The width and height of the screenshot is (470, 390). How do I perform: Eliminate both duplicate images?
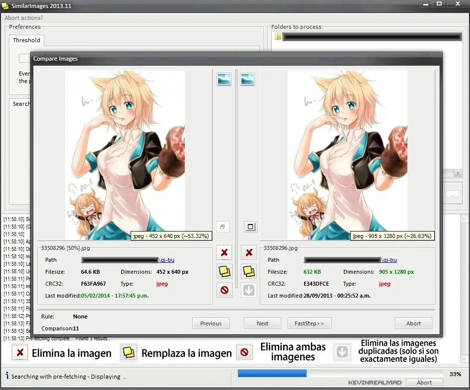pyautogui.click(x=224, y=290)
